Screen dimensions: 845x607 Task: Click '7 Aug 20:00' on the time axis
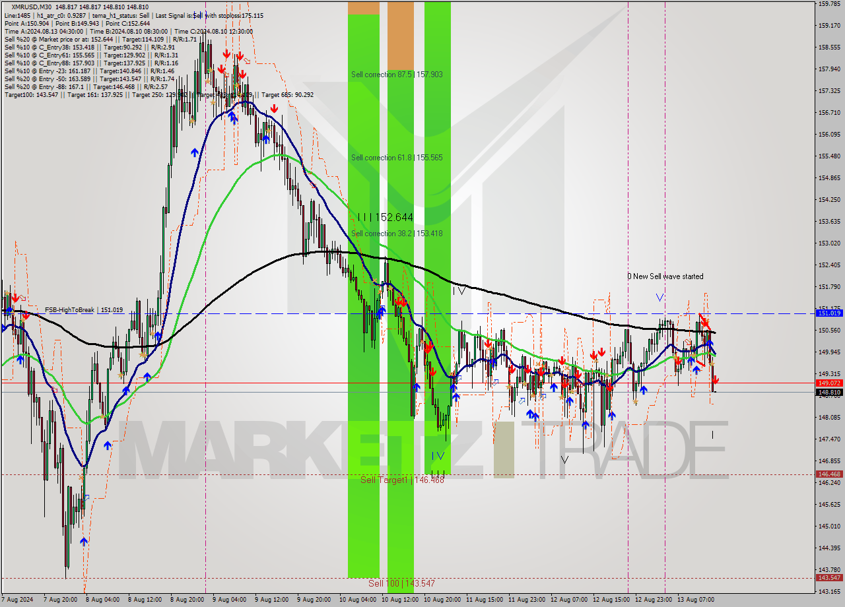click(x=61, y=600)
